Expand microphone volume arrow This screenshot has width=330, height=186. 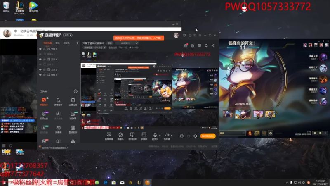(x=160, y=135)
